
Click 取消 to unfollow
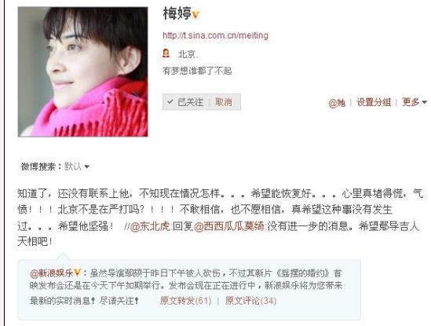point(224,102)
